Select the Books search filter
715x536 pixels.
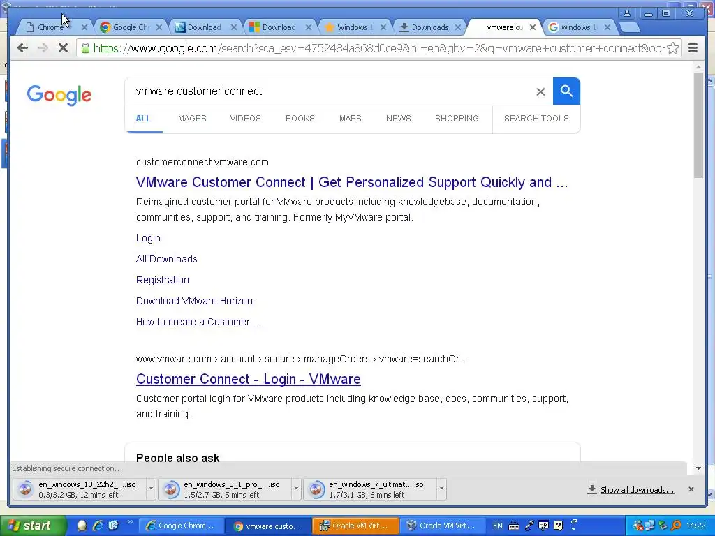[300, 119]
